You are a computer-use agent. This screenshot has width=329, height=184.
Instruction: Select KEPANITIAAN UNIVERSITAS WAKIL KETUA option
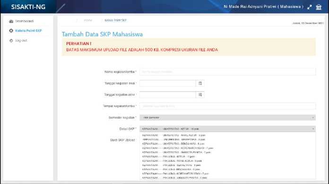[174, 135]
